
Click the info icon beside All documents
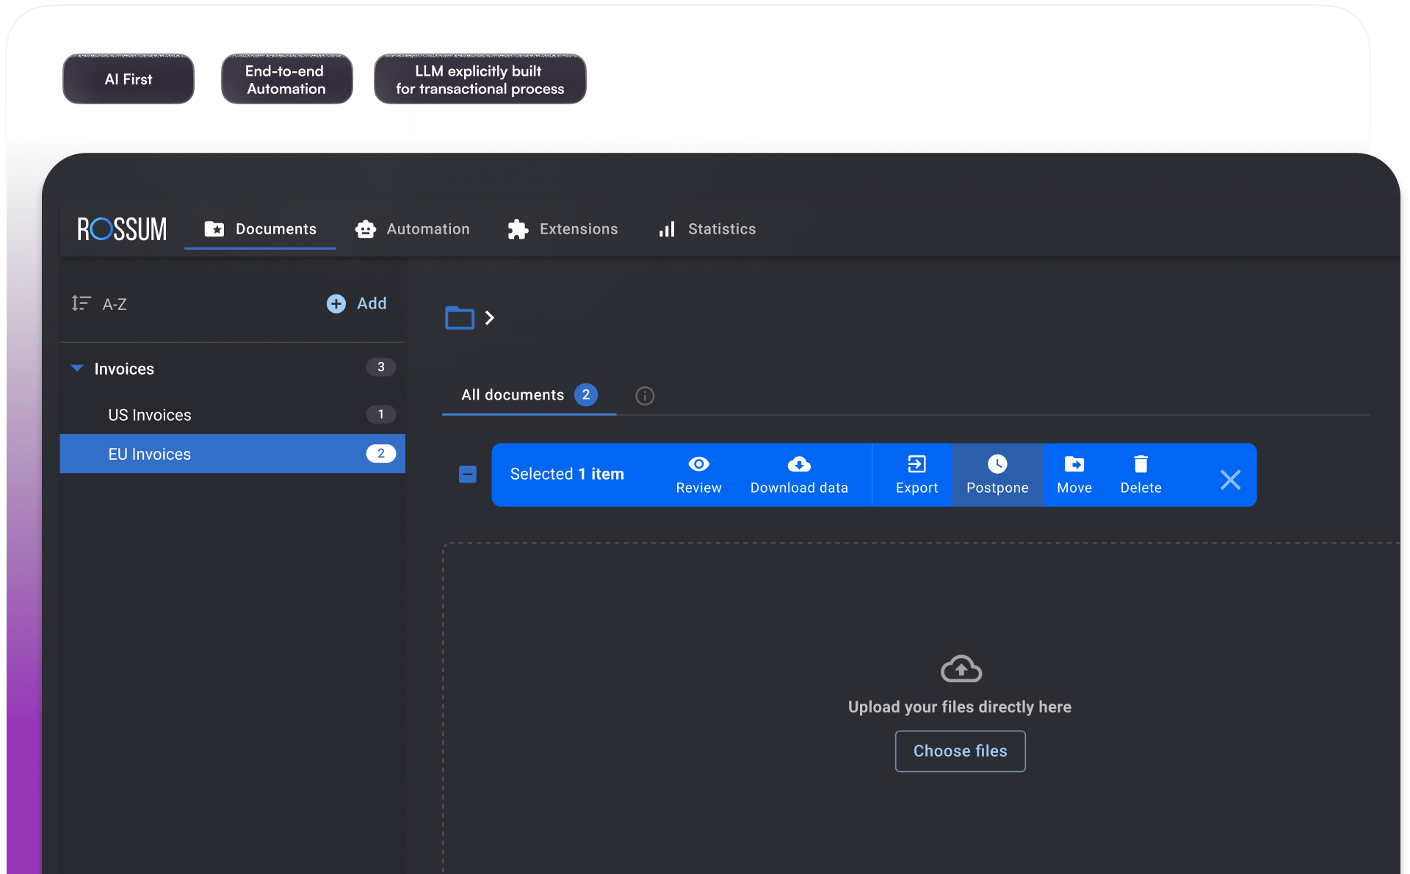coord(645,396)
